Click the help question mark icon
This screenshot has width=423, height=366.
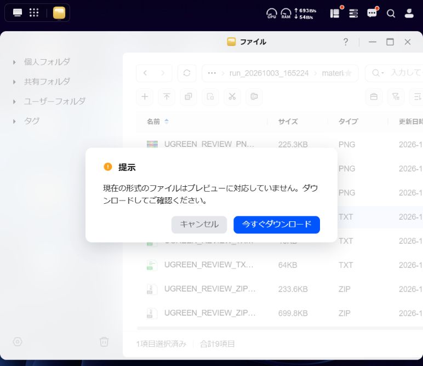346,42
